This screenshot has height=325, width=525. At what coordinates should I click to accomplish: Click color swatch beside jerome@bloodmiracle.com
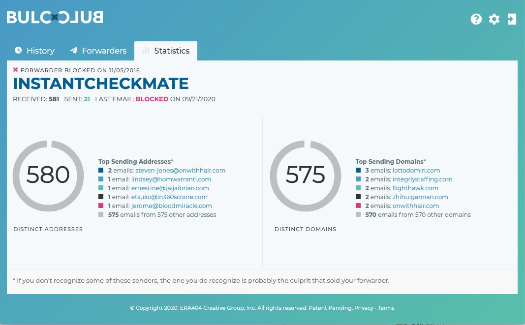[x=101, y=206]
